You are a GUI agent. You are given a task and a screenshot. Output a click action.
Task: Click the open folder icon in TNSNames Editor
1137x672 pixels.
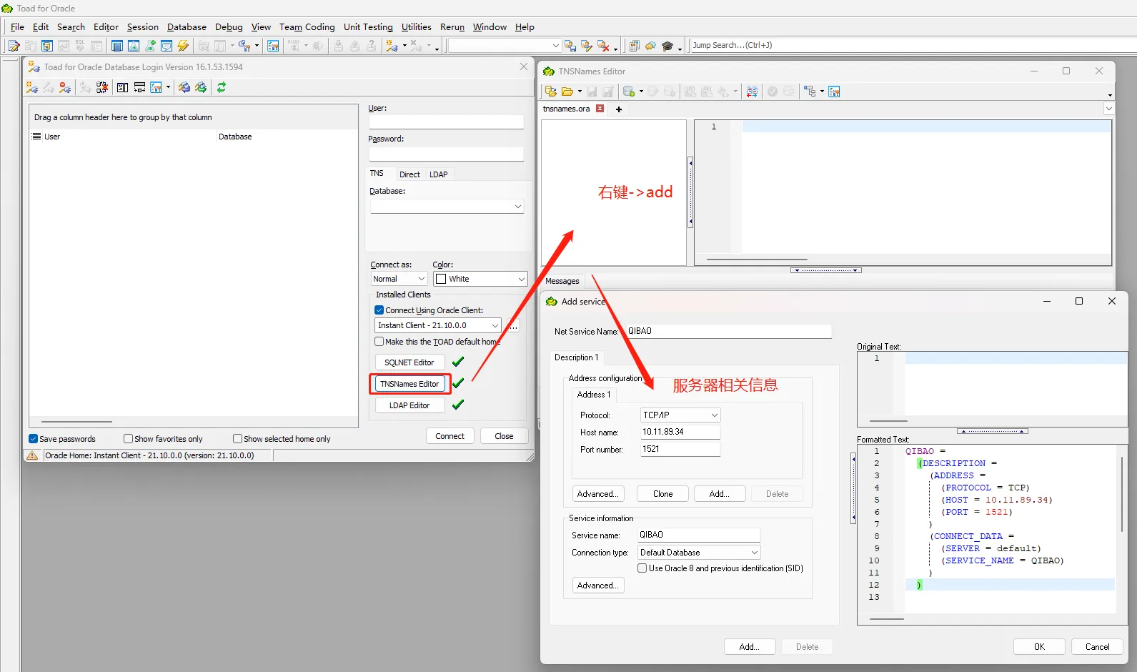tap(567, 92)
